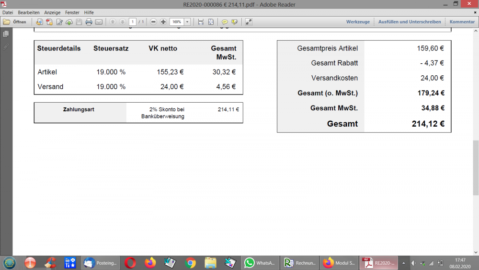Open the Bearbeiten menu

click(29, 12)
